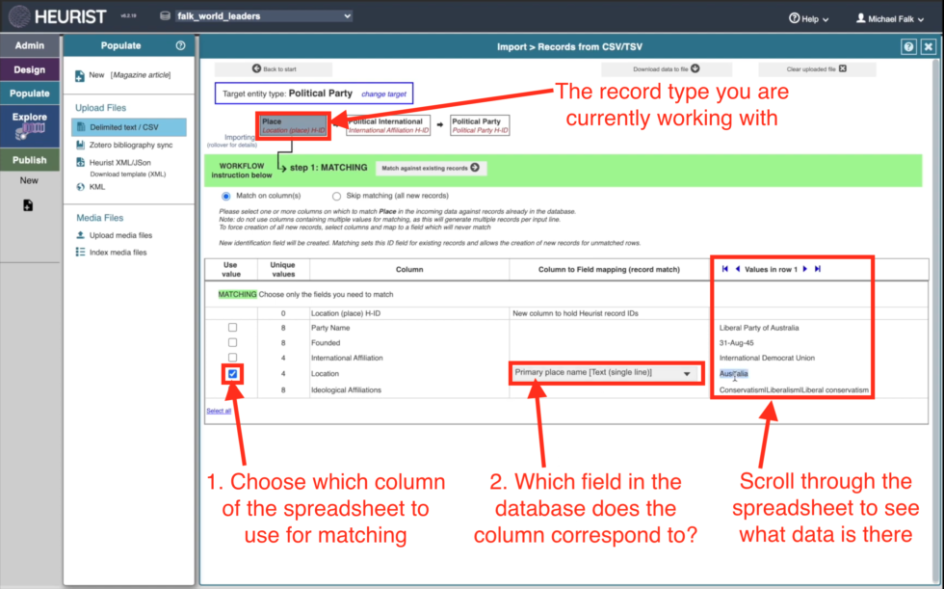This screenshot has height=589, width=944.
Task: Click the Zotero bibliography sync icon
Action: 80,145
